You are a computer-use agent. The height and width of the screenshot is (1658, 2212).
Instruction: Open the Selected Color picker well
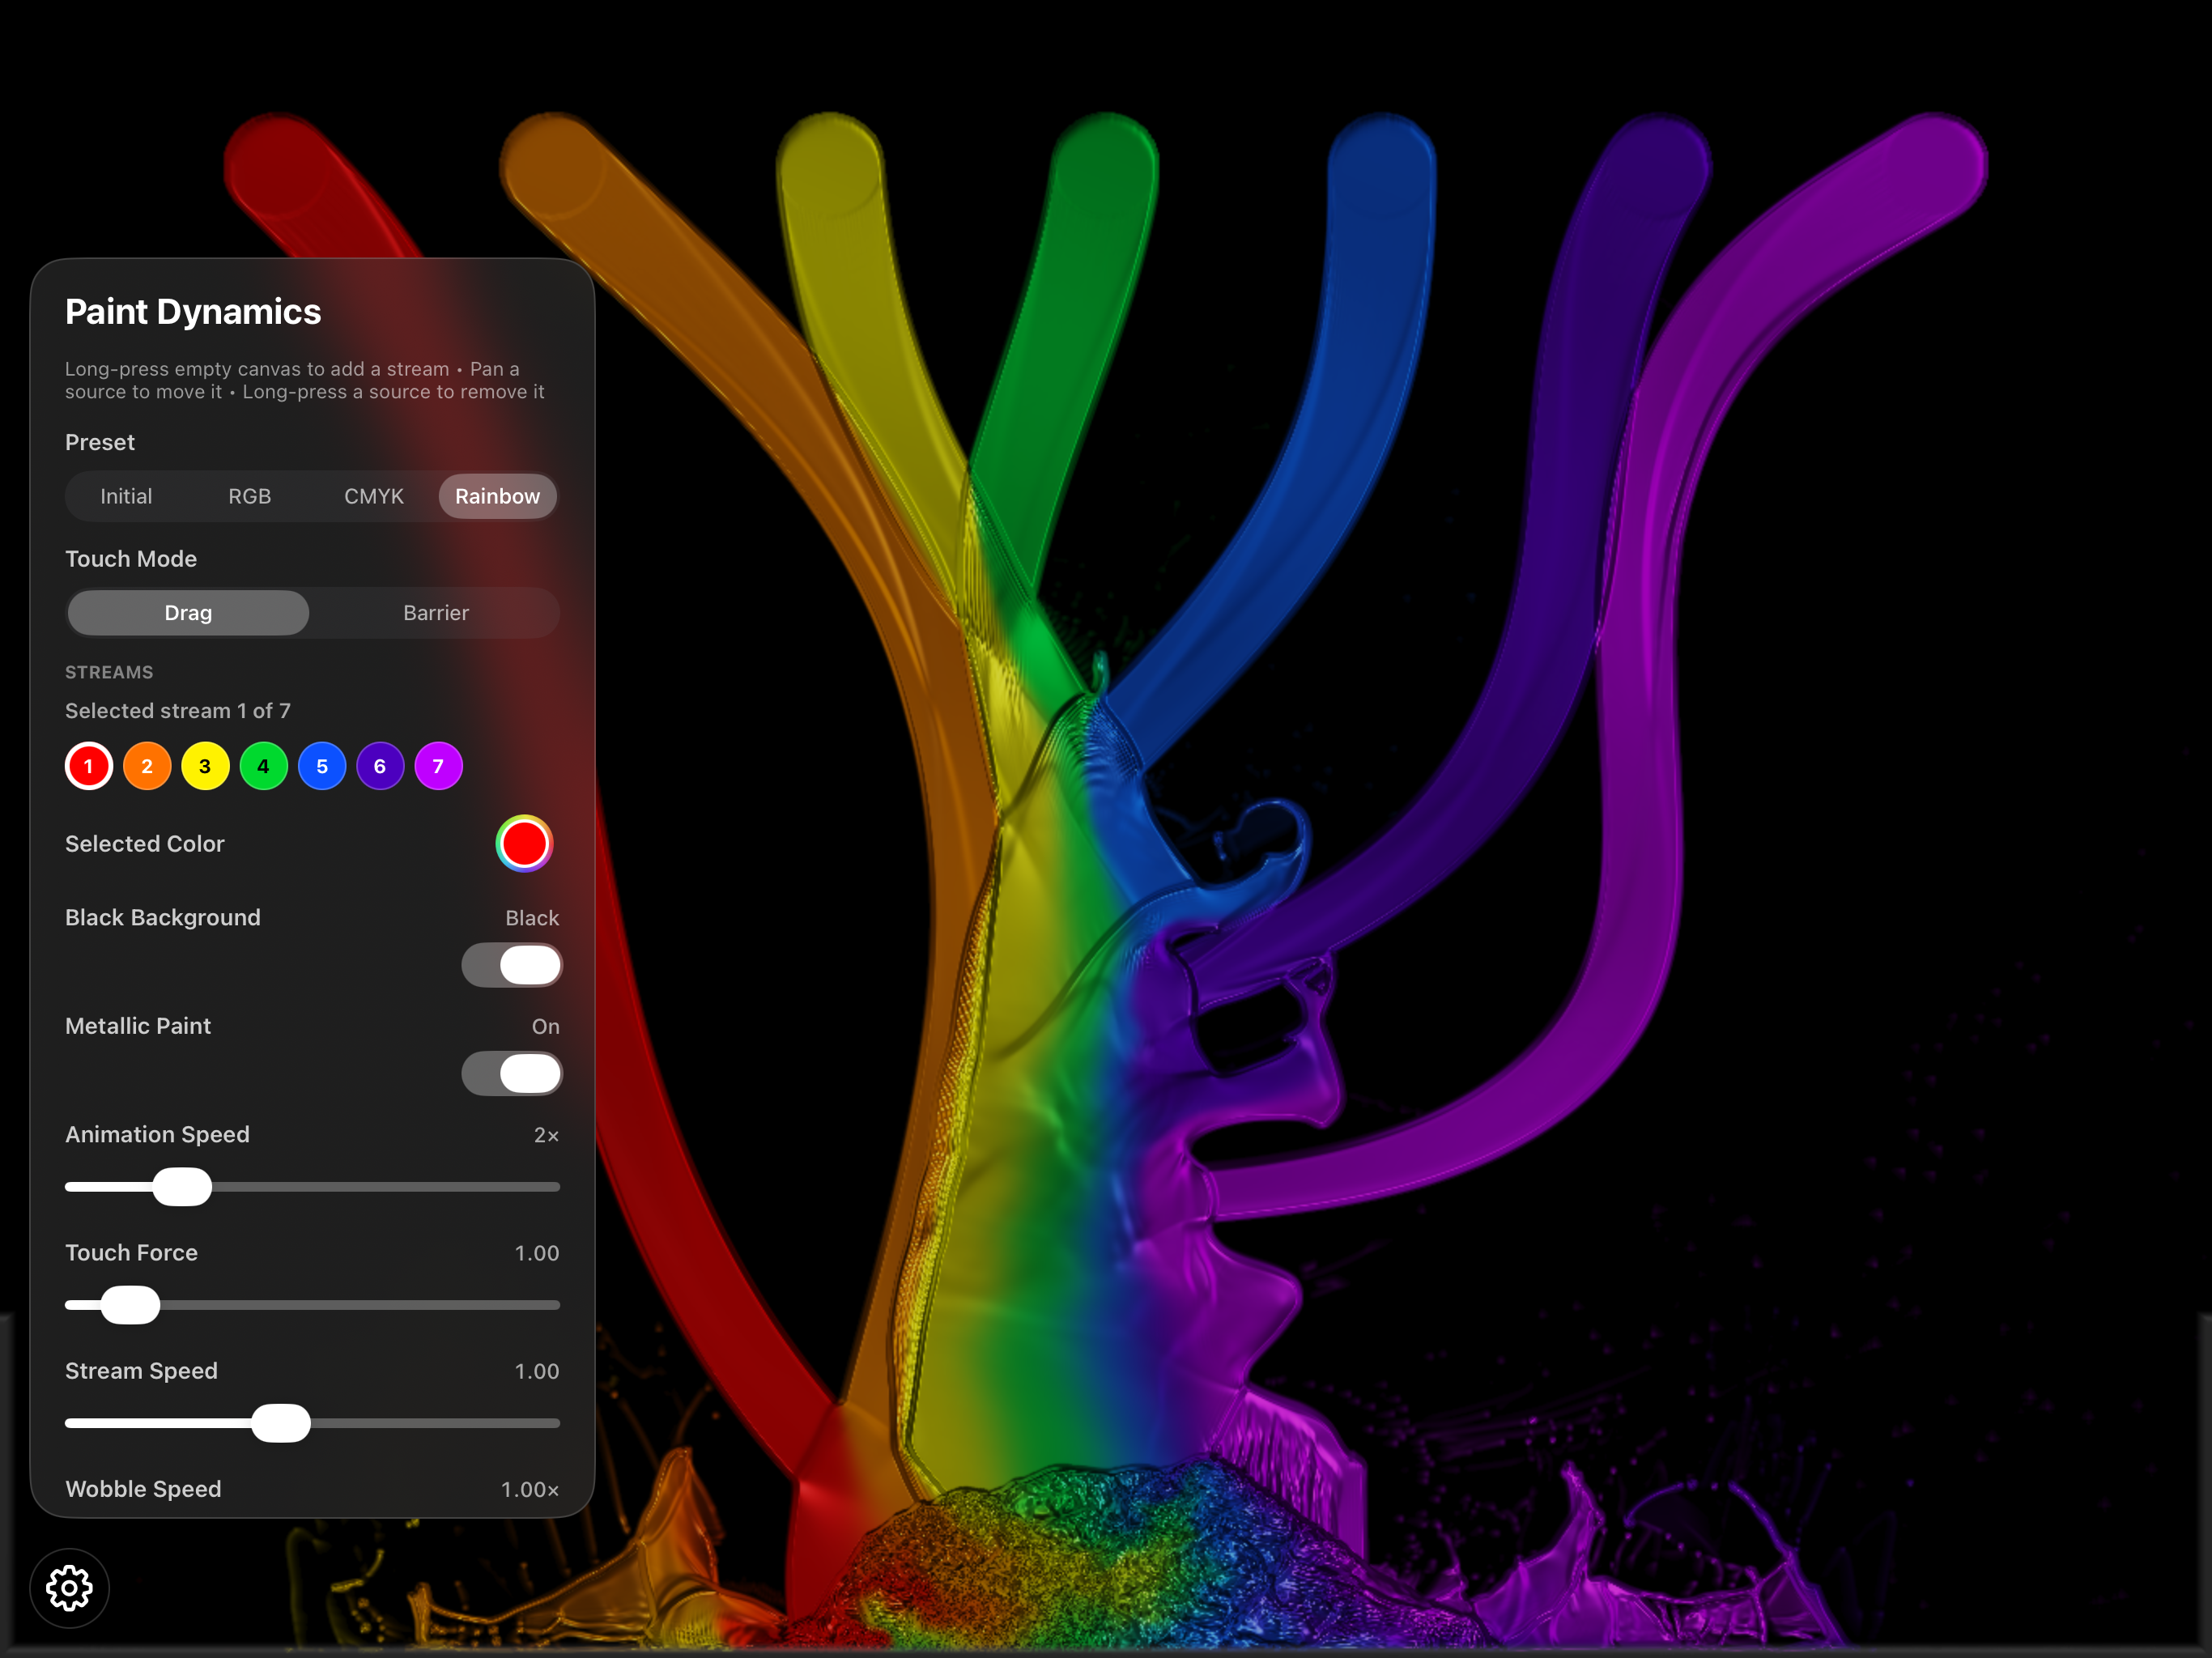524,844
